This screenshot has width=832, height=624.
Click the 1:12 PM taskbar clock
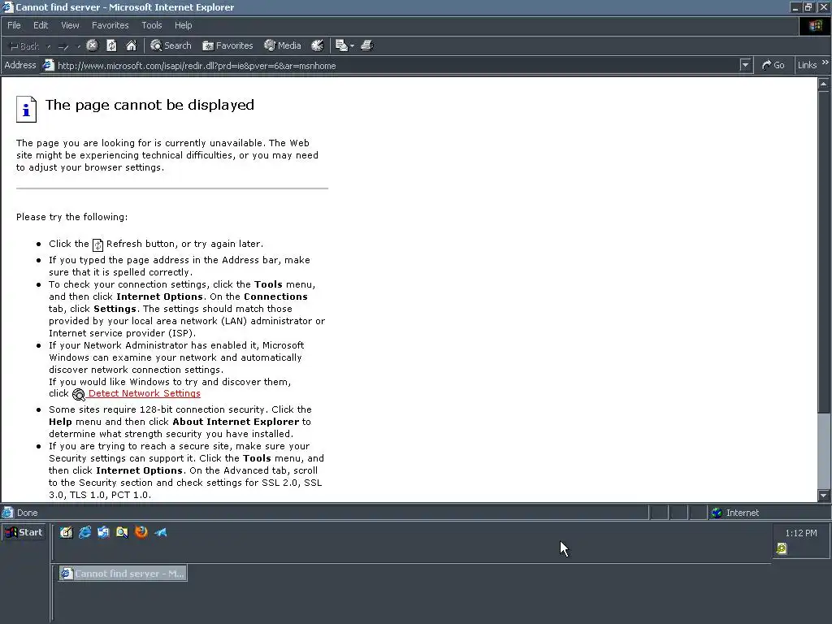[x=800, y=533]
